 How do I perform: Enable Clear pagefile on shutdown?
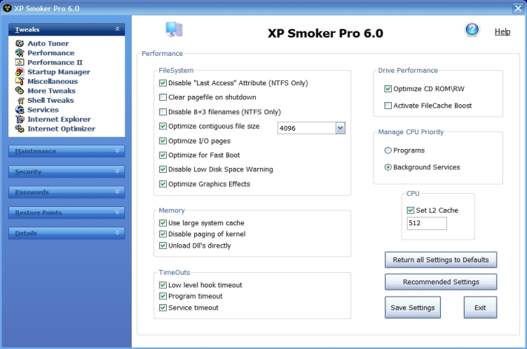pos(163,97)
